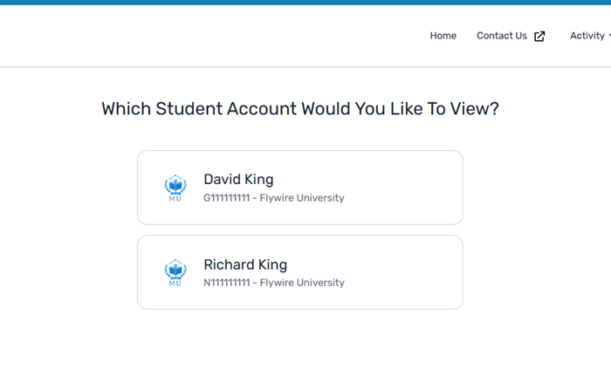This screenshot has width=611, height=377.
Task: Click Richard King's university crest logo
Action: click(175, 270)
